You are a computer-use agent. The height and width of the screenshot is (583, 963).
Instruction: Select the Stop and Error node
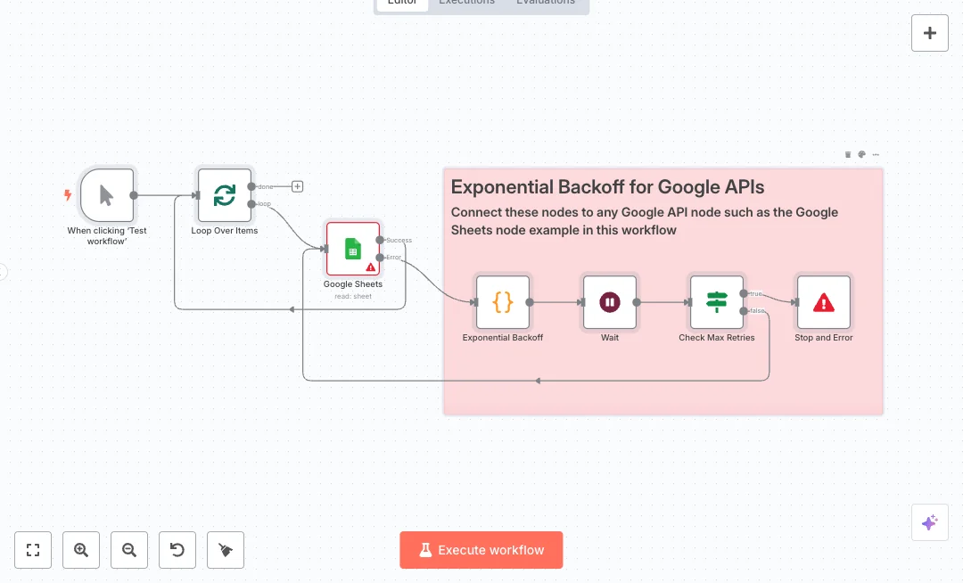[x=824, y=302]
